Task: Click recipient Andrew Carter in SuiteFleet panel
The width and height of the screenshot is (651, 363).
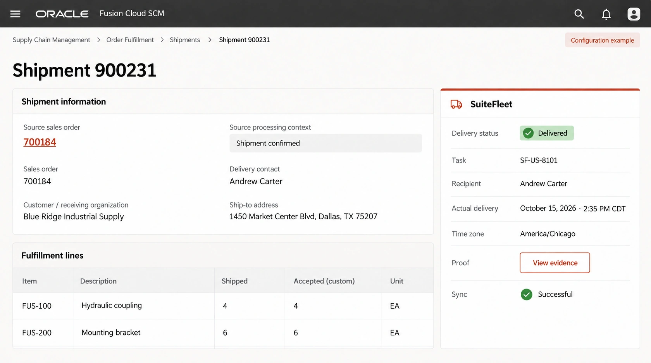Action: pyautogui.click(x=543, y=184)
